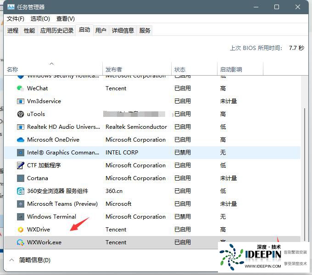The image size is (312, 275).
Task: Sort by the 名称 column header
Action: (12, 70)
